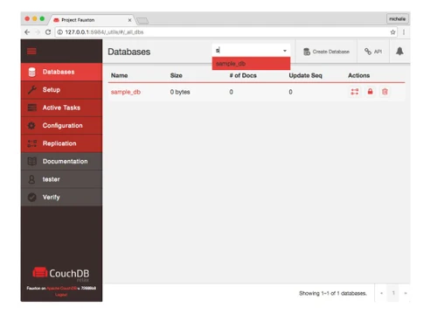
Task: Toggle the hamburger menu in sidebar
Action: [31, 52]
